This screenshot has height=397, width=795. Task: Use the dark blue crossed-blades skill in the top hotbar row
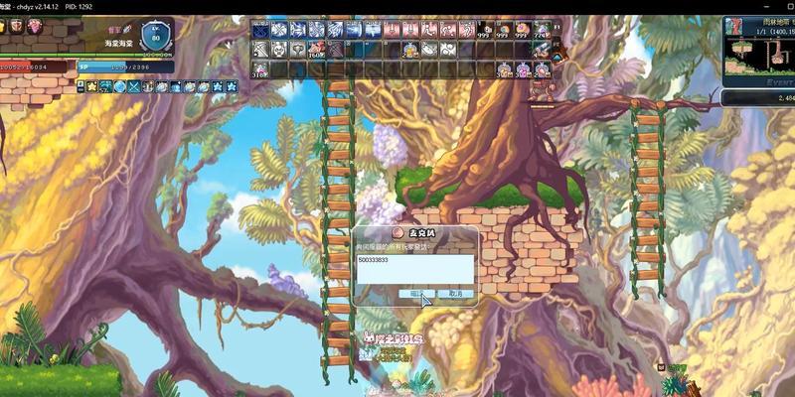click(260, 30)
